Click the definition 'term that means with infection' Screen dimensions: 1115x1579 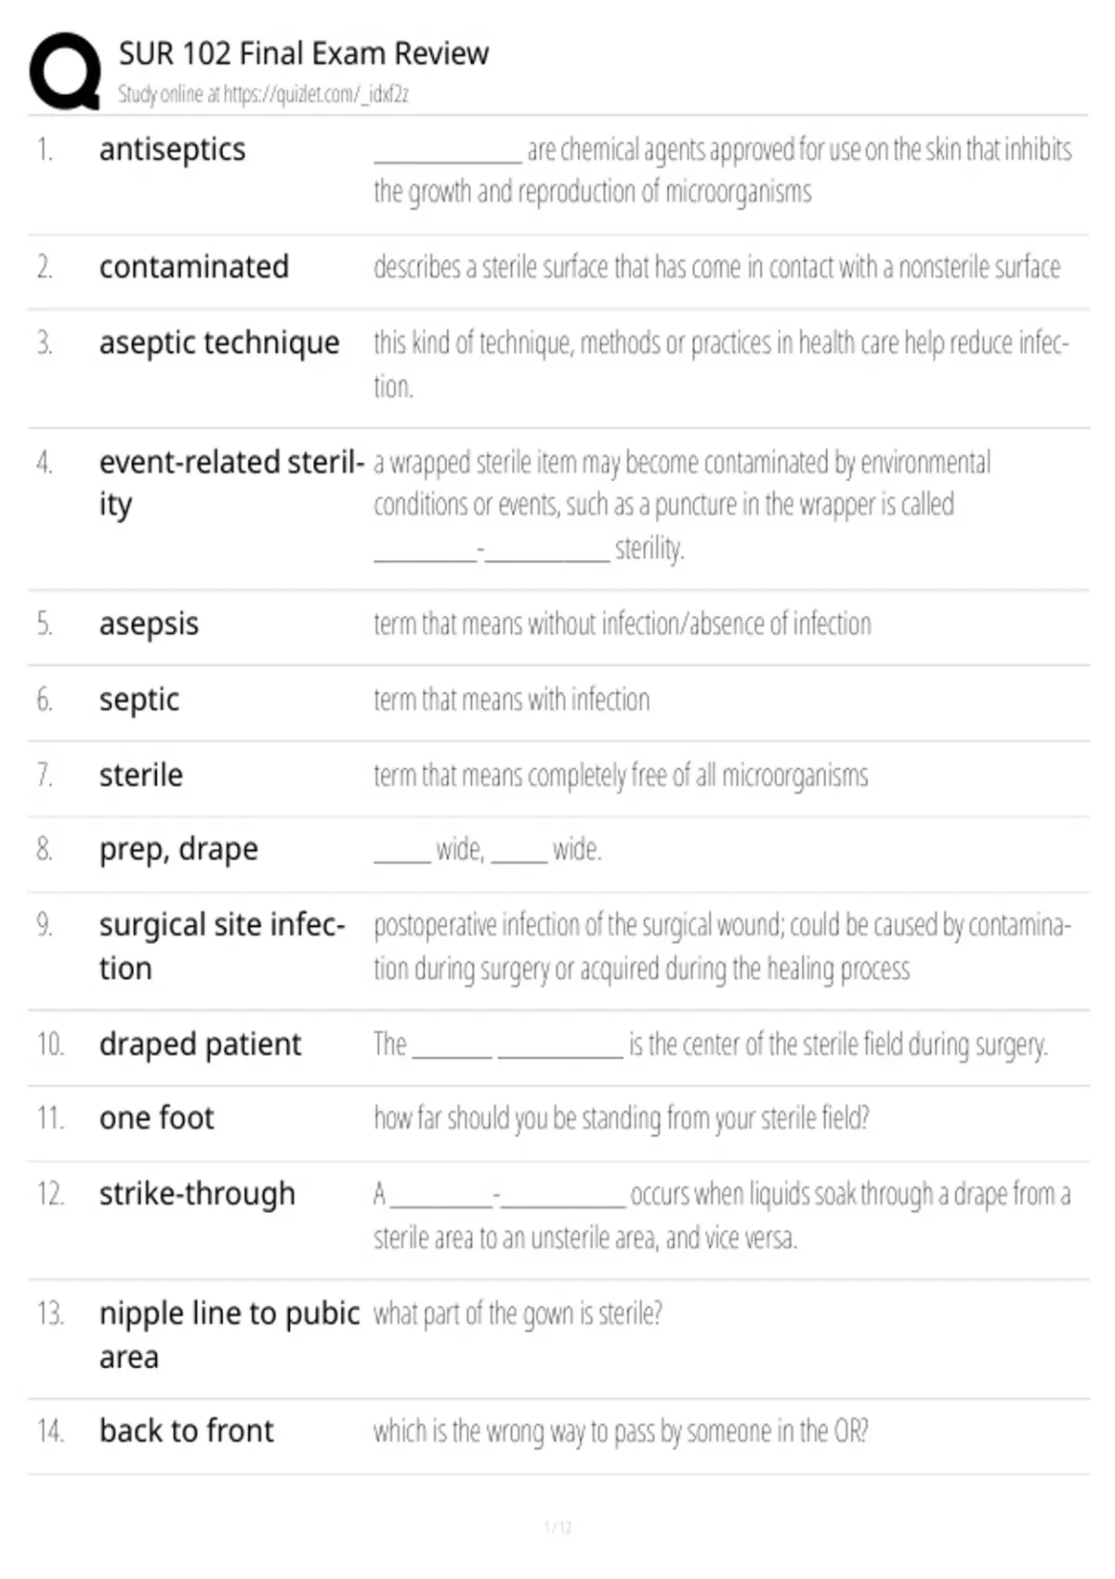click(512, 699)
